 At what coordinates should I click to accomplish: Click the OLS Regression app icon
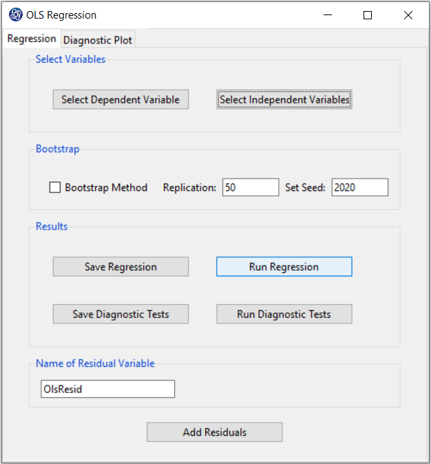[15, 15]
